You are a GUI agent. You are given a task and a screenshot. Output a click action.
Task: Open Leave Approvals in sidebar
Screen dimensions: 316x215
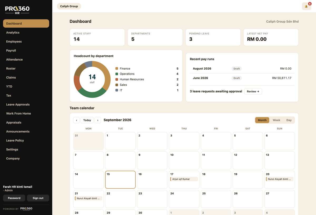[x=26, y=104]
